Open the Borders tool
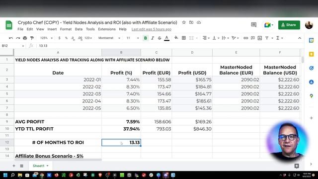Image resolution: width=318 pixels, height=179 pixels. tap(184, 38)
